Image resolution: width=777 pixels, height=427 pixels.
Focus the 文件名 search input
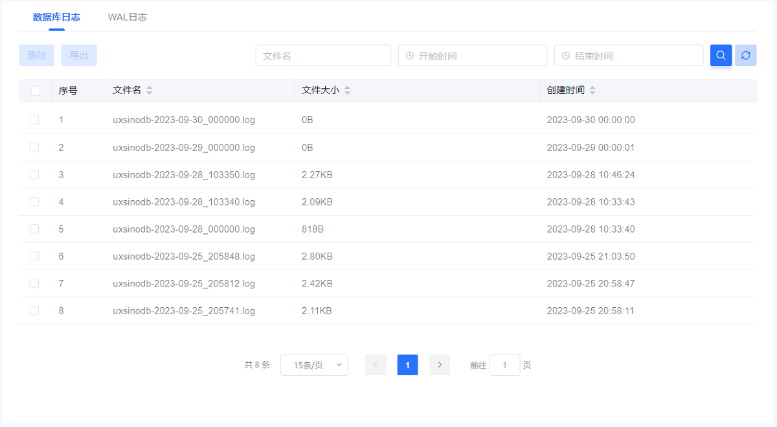coord(323,56)
